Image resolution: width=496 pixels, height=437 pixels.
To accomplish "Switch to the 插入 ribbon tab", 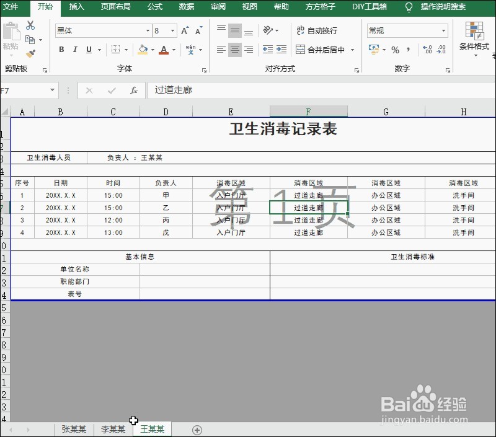I will [x=75, y=7].
